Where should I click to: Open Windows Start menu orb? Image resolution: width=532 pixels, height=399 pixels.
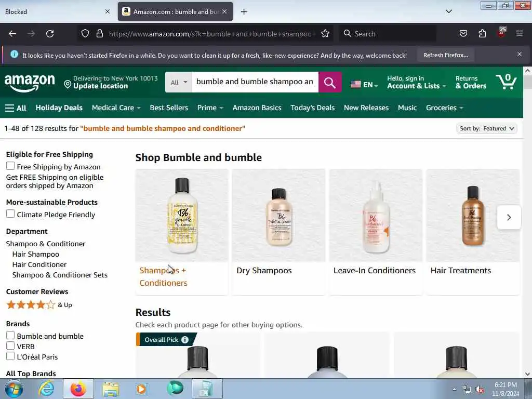pos(14,389)
